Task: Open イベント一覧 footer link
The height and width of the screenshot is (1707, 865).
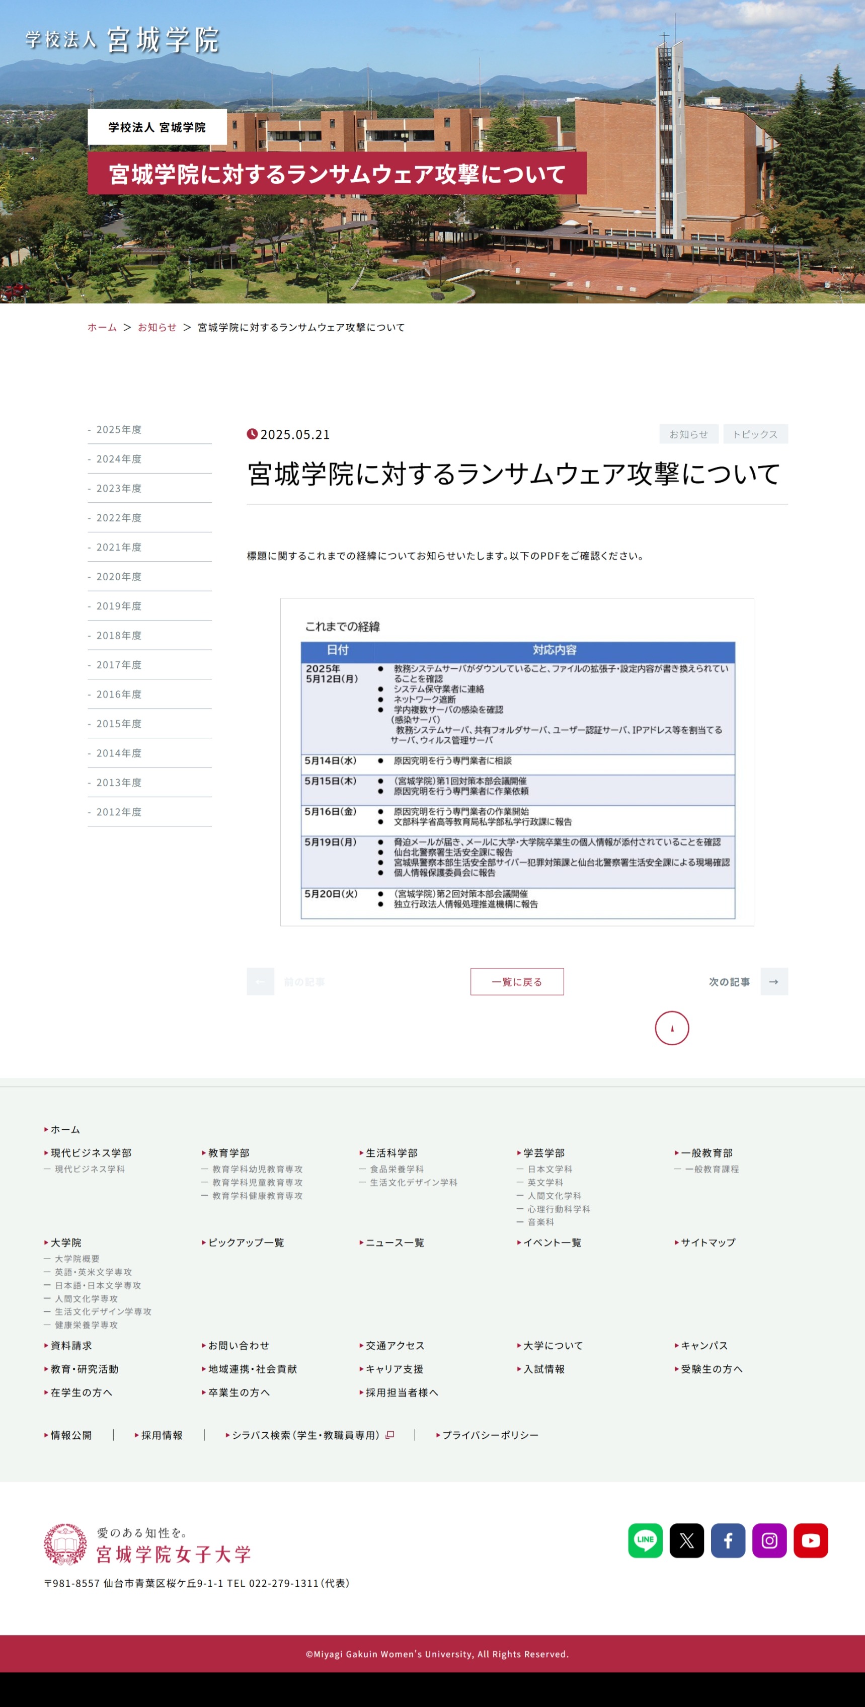Action: click(549, 1243)
